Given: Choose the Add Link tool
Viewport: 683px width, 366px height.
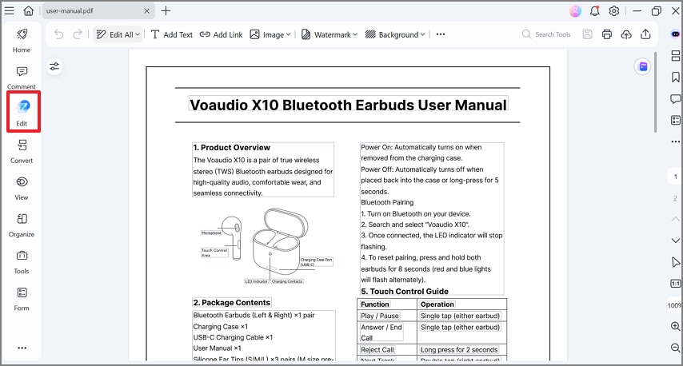Looking at the screenshot, I should point(221,34).
